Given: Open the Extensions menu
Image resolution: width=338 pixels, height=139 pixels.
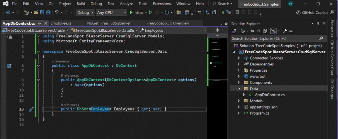Looking at the screenshot, I should (x=162, y=4).
